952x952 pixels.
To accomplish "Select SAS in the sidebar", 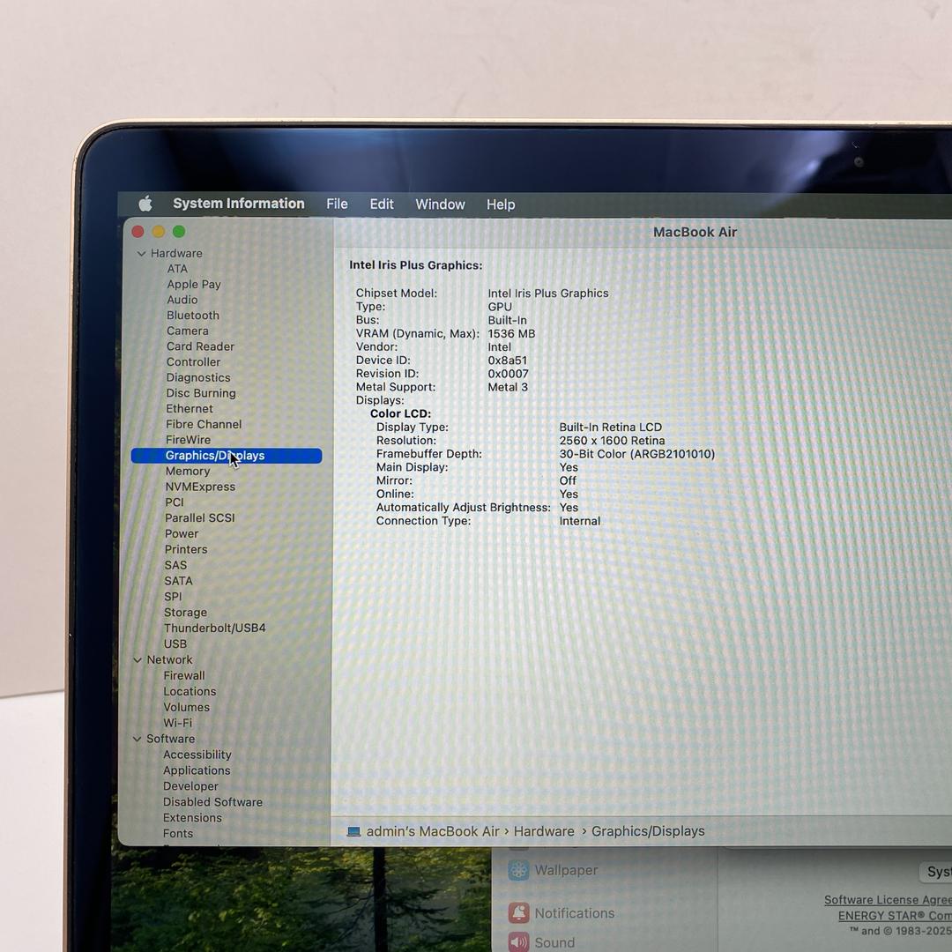I will point(175,565).
